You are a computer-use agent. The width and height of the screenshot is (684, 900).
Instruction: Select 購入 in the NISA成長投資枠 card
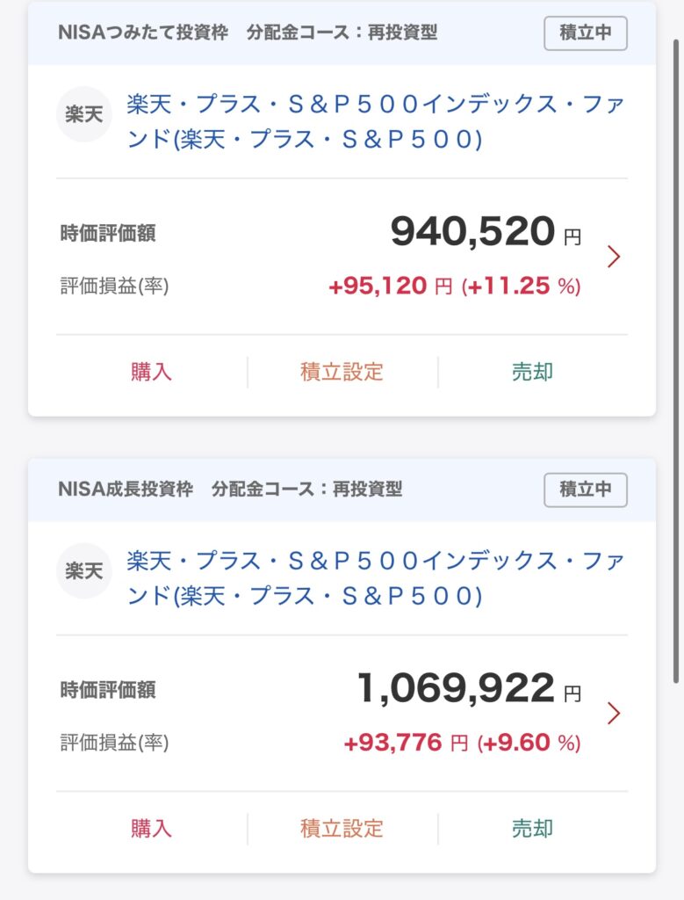tap(151, 828)
